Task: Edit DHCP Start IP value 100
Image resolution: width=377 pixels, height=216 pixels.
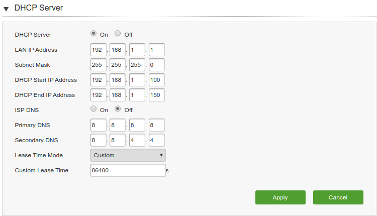Action: 156,80
